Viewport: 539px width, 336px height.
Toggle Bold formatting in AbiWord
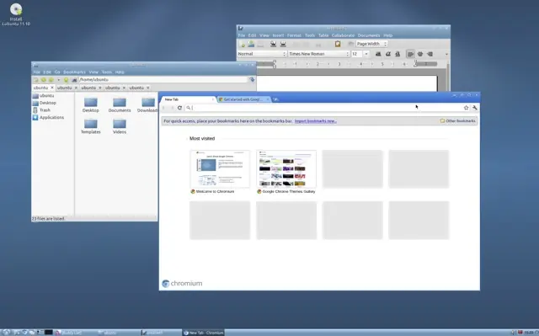tap(378, 54)
